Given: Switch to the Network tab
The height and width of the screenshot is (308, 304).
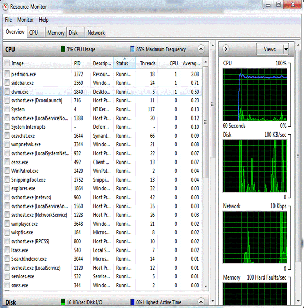Looking at the screenshot, I should click(96, 33).
